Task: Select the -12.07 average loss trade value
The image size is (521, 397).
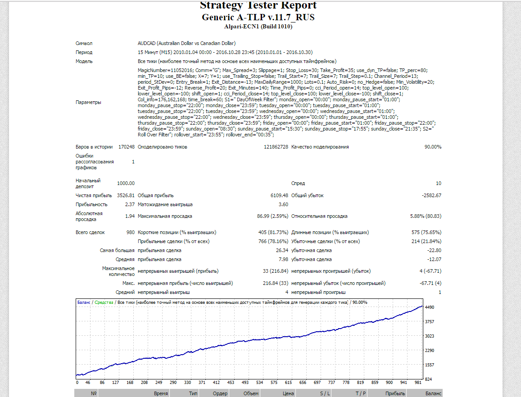Action: 434,259
